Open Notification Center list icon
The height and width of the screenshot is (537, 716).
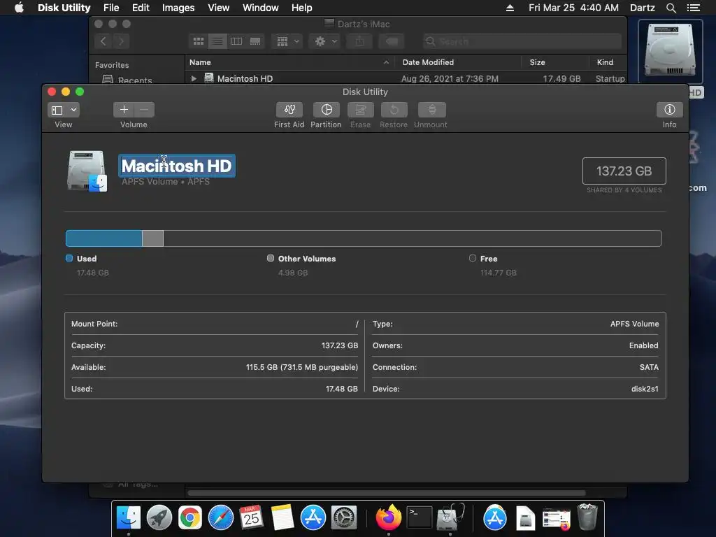(x=694, y=8)
